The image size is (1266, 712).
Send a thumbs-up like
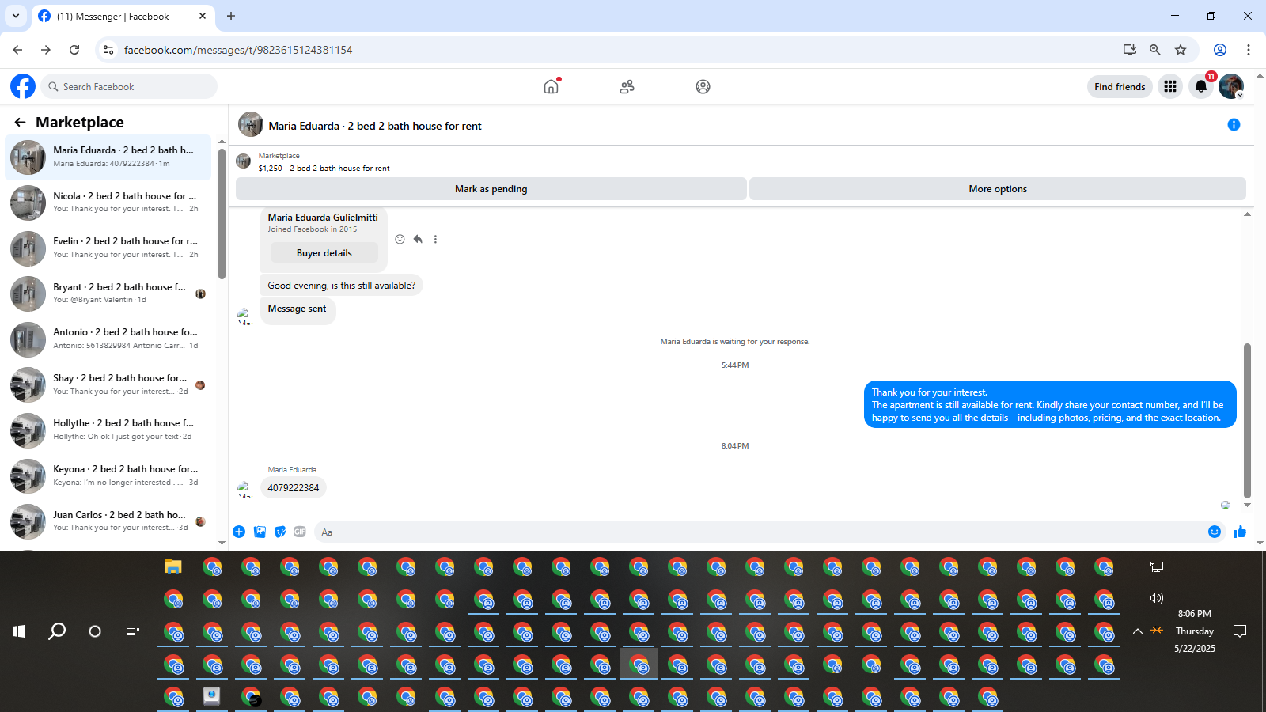(x=1240, y=532)
